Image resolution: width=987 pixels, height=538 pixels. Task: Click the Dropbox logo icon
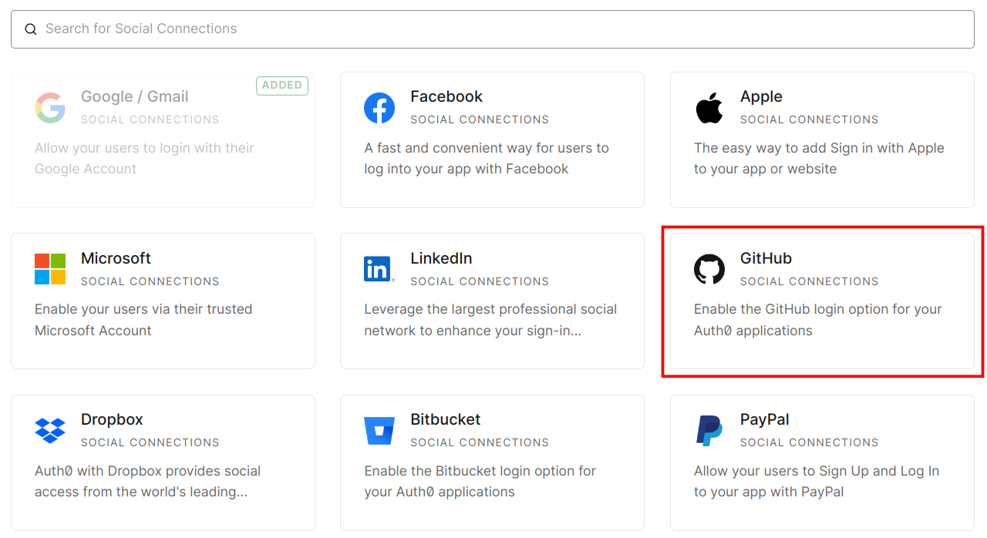pos(50,431)
